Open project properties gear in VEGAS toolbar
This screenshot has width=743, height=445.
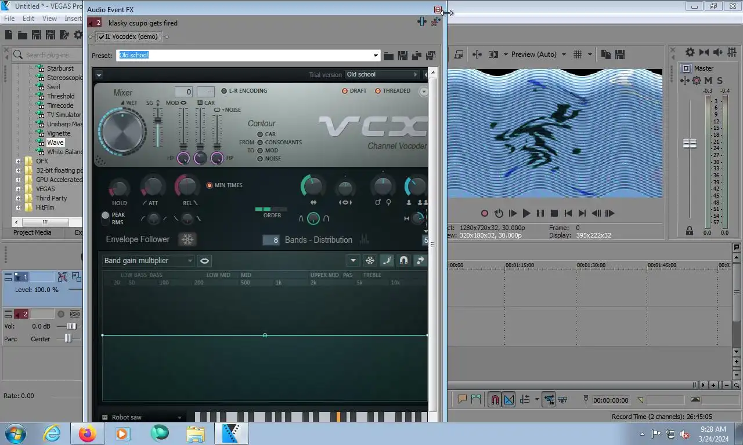coord(78,35)
